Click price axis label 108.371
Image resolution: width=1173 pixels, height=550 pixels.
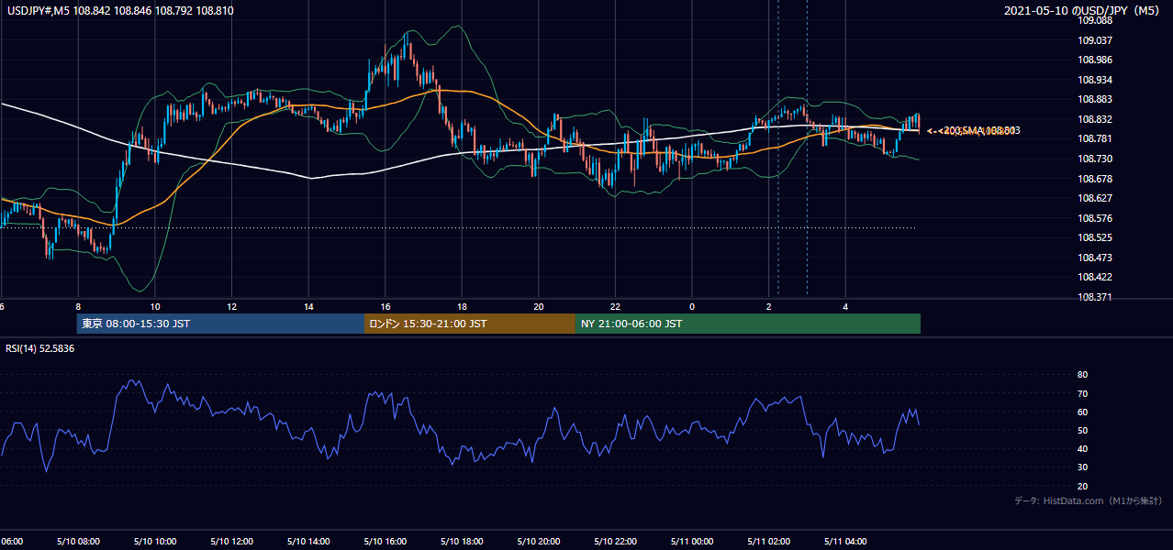point(1096,297)
